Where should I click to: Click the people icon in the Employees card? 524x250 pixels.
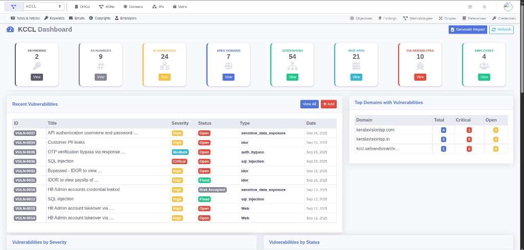[484, 66]
